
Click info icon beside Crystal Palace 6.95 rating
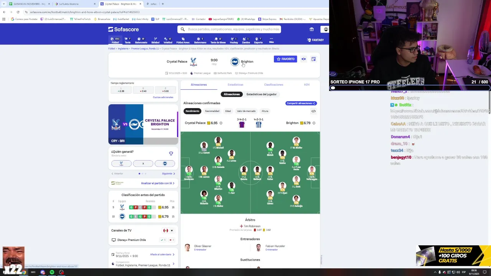tap(221, 123)
